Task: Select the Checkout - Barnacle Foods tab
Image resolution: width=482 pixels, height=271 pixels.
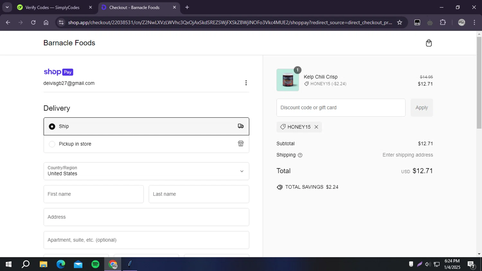Action: pos(134,7)
